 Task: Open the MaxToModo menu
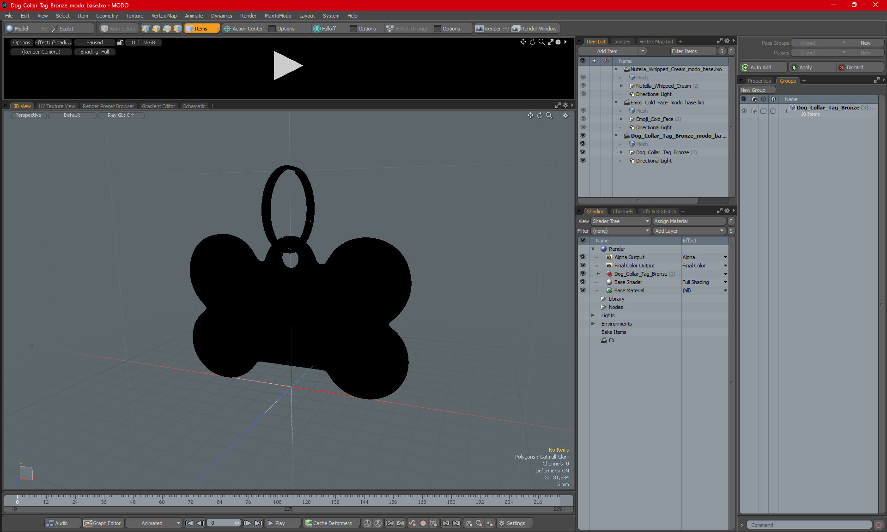click(278, 16)
